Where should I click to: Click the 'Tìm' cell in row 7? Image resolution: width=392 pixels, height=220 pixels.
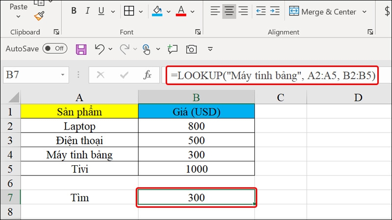point(79,198)
